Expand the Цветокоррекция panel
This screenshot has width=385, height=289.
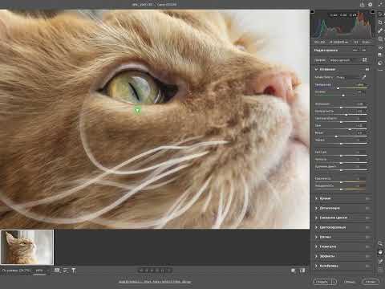click(316, 227)
